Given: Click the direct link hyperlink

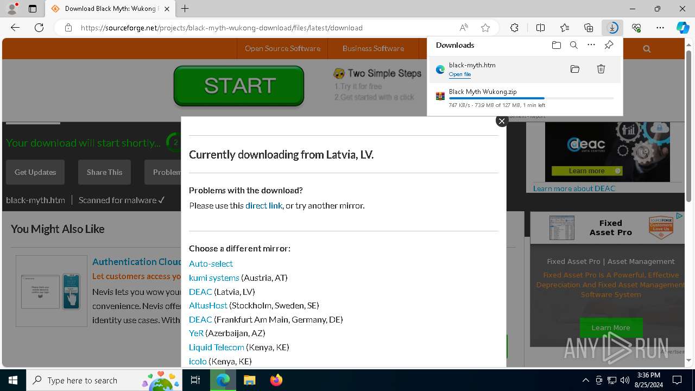Looking at the screenshot, I should coord(264,205).
